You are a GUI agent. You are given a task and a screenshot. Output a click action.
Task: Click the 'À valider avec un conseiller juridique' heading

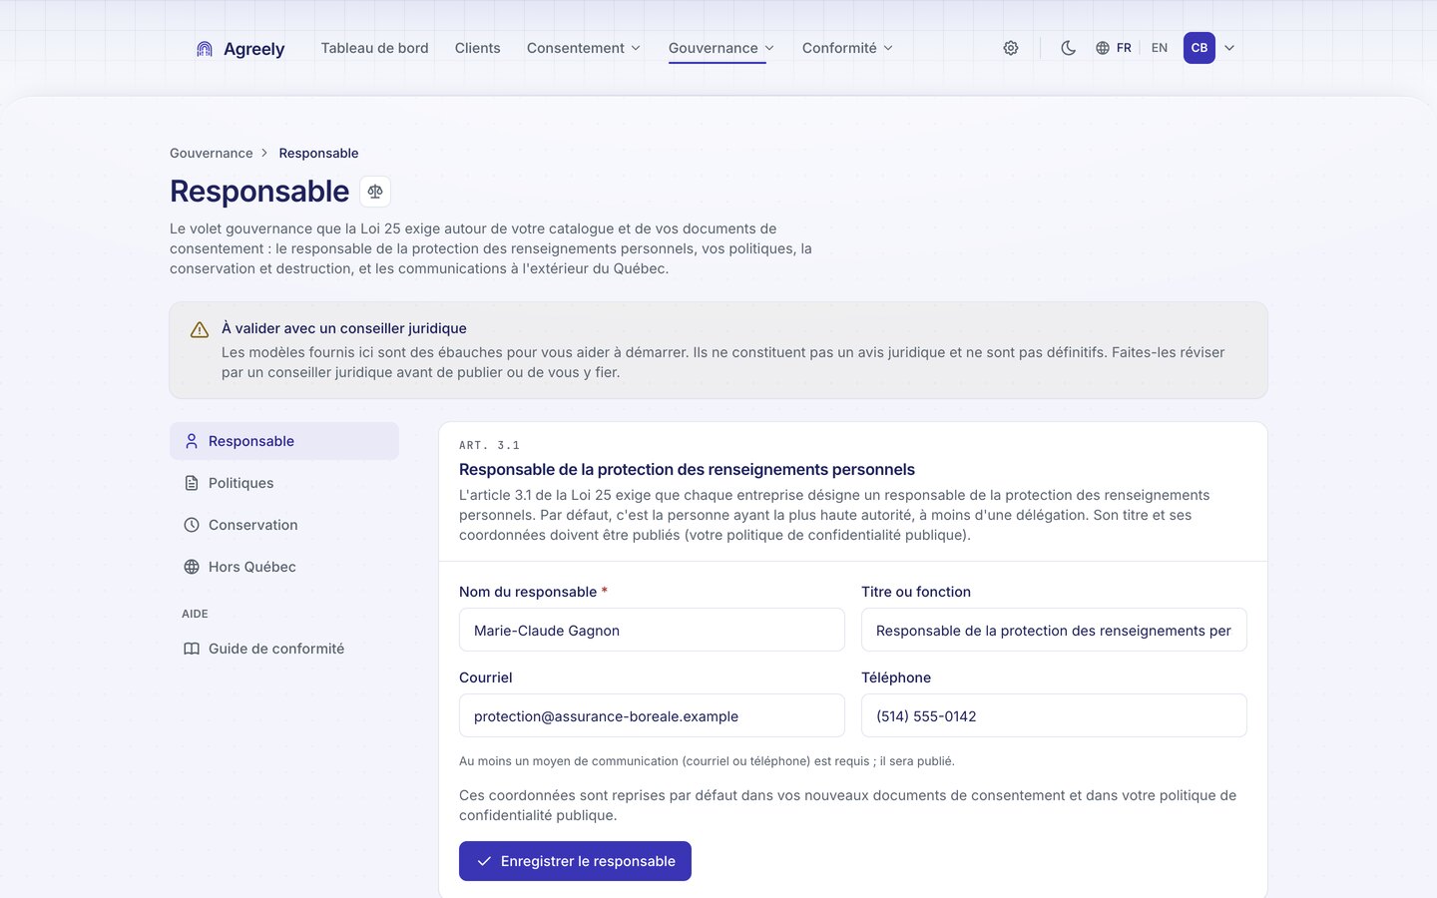pyautogui.click(x=344, y=328)
